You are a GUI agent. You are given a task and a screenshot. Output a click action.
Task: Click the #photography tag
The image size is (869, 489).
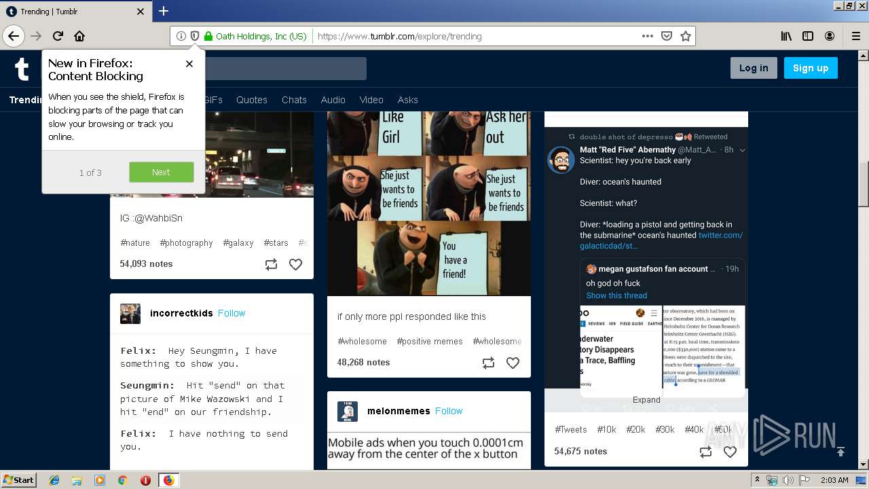(187, 242)
